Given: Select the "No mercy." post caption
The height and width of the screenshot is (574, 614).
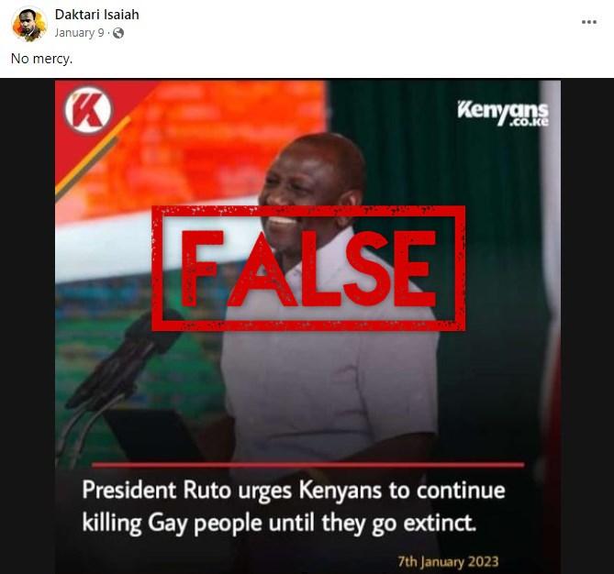Looking at the screenshot, I should click(42, 59).
